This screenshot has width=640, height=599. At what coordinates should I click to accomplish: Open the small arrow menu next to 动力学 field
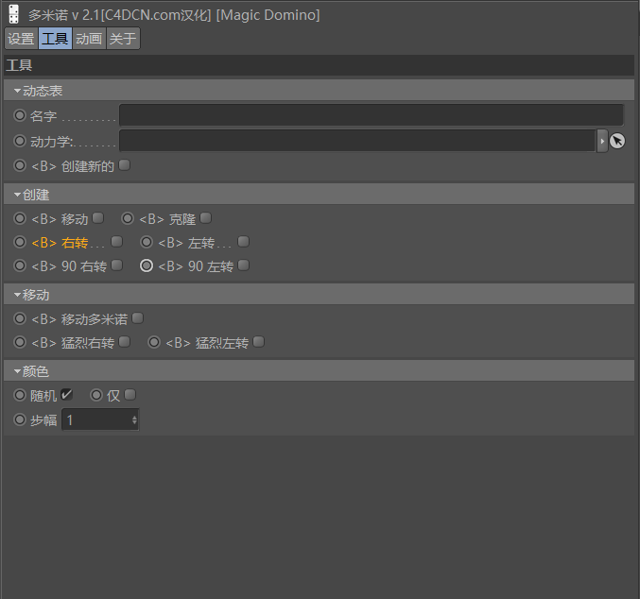tap(602, 141)
